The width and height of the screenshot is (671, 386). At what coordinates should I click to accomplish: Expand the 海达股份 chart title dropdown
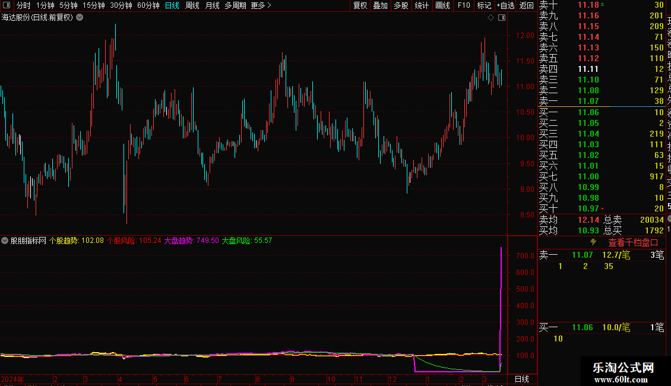[80, 17]
